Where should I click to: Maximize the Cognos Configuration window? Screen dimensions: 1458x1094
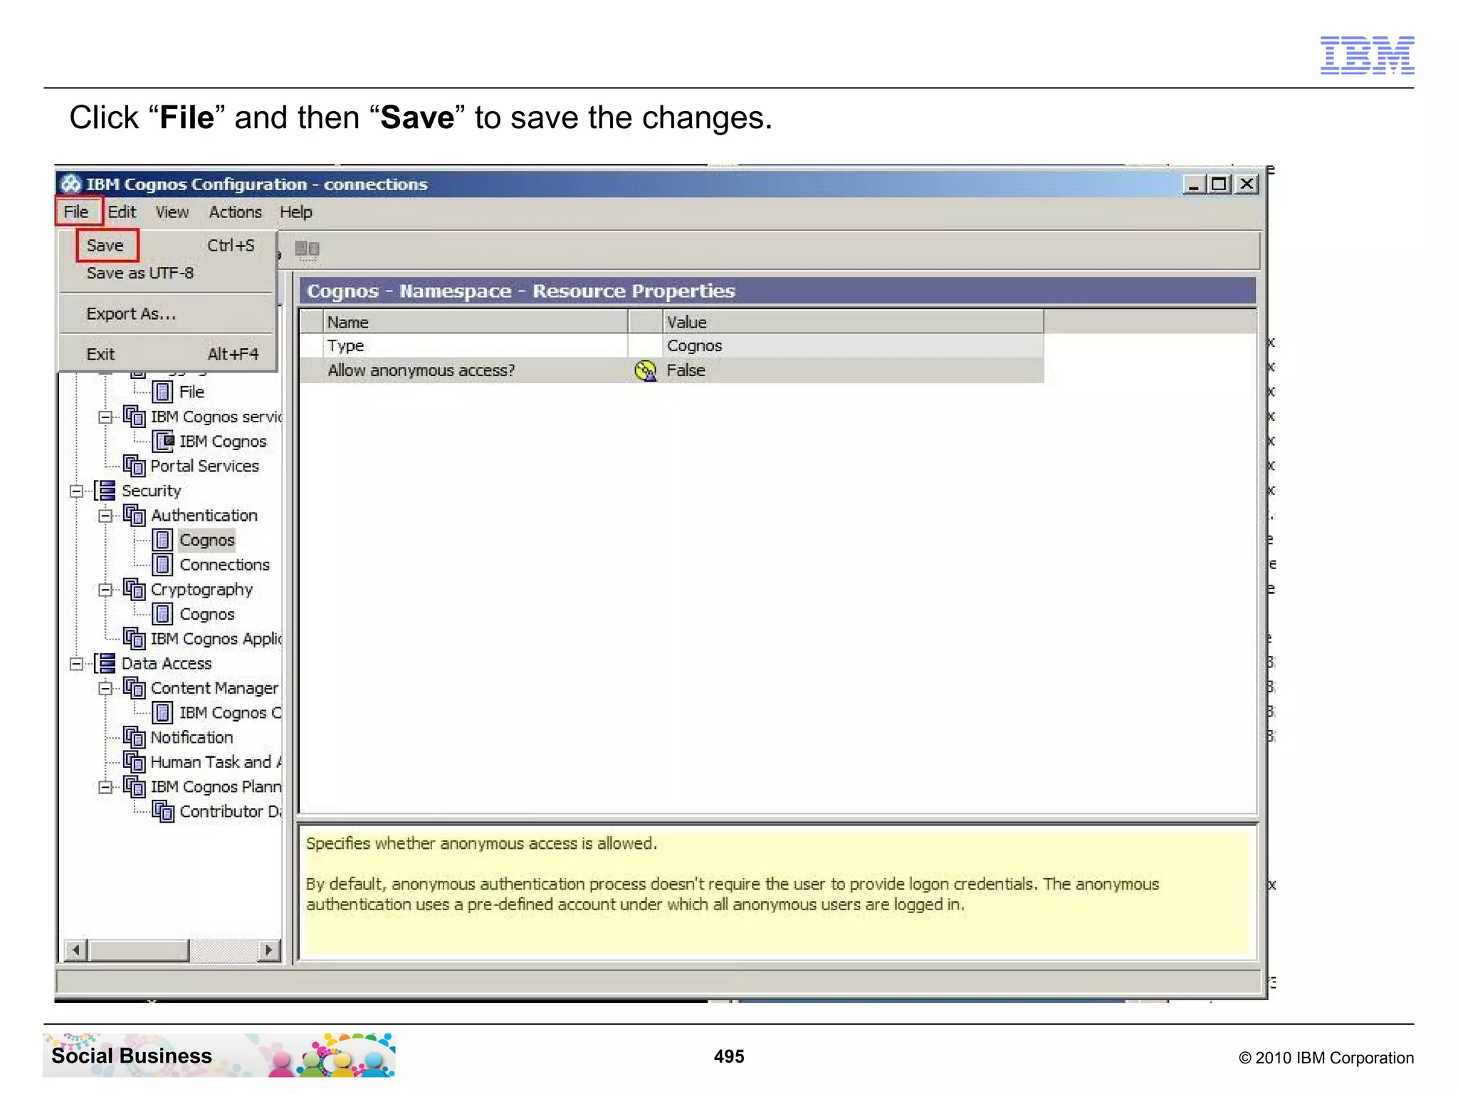[1220, 184]
